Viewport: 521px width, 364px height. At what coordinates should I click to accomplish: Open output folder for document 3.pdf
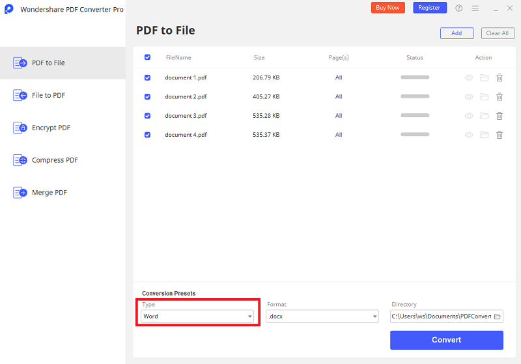485,116
